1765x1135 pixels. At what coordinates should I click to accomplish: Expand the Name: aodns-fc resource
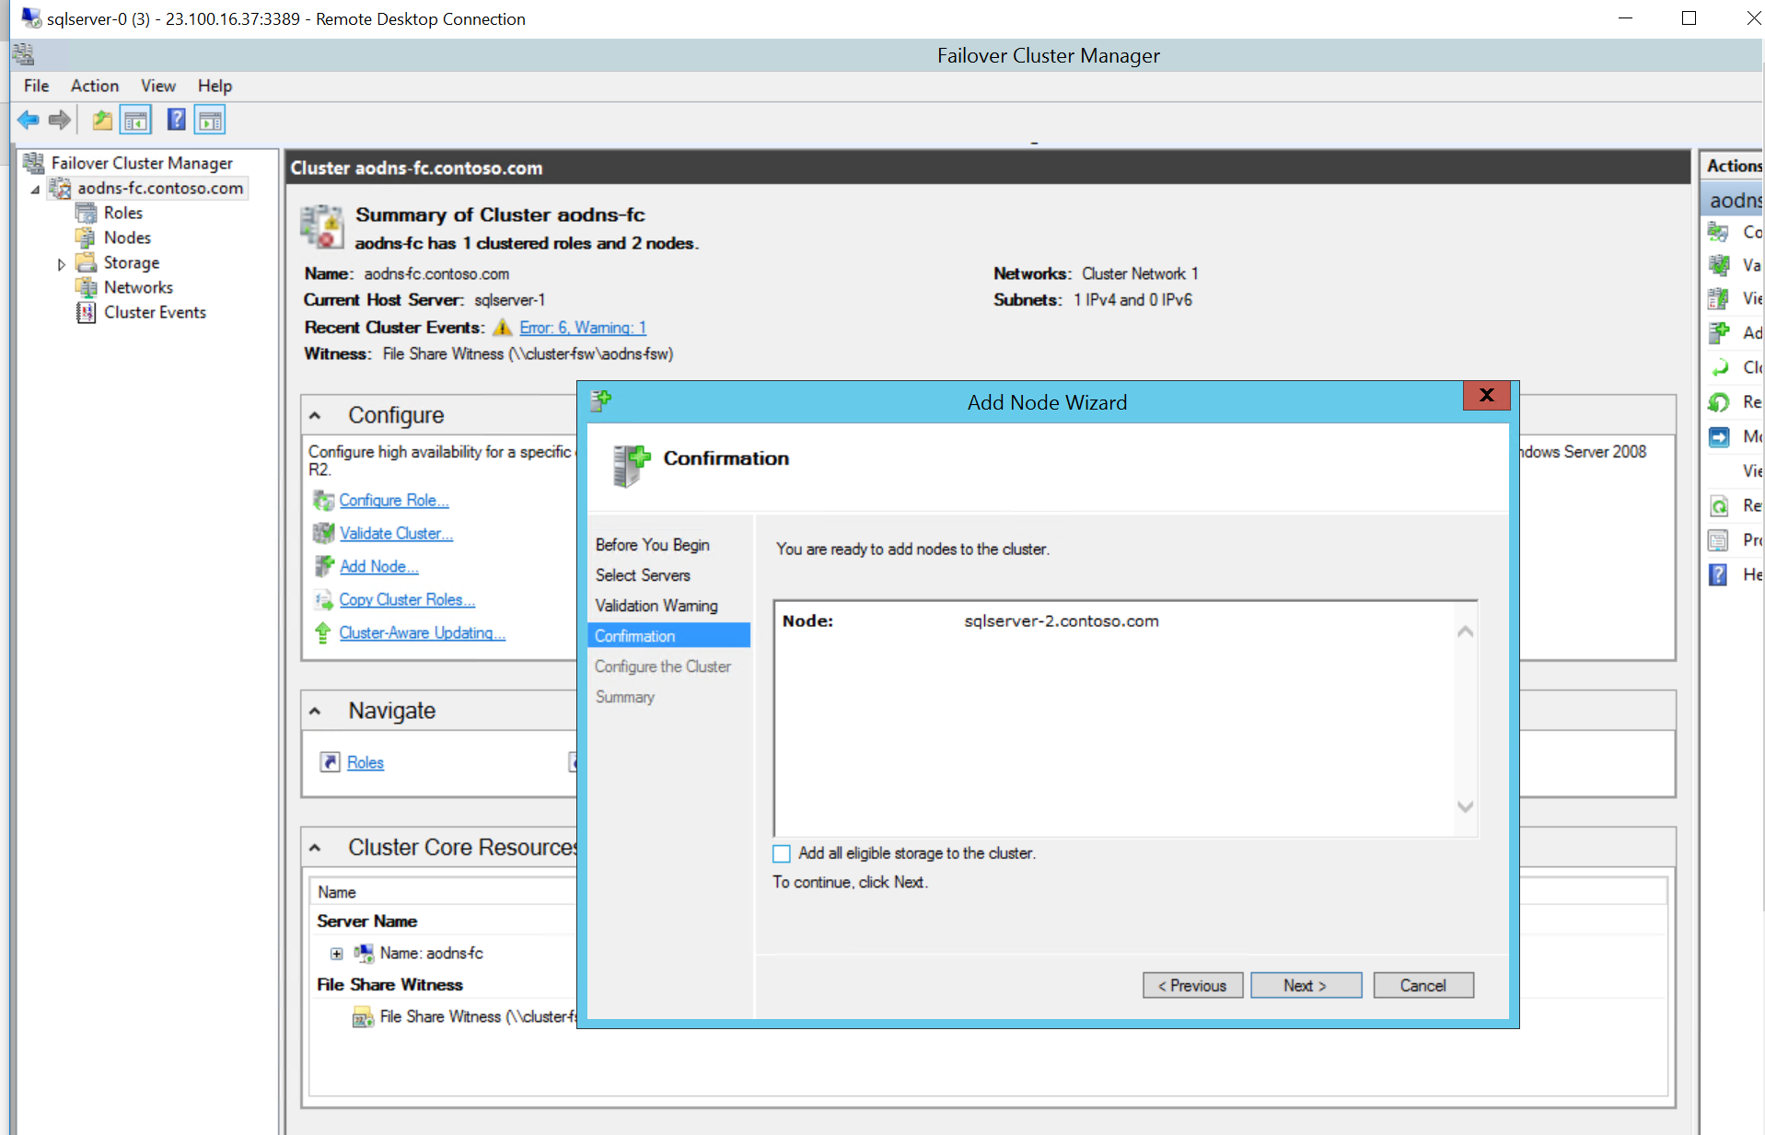pos(337,954)
